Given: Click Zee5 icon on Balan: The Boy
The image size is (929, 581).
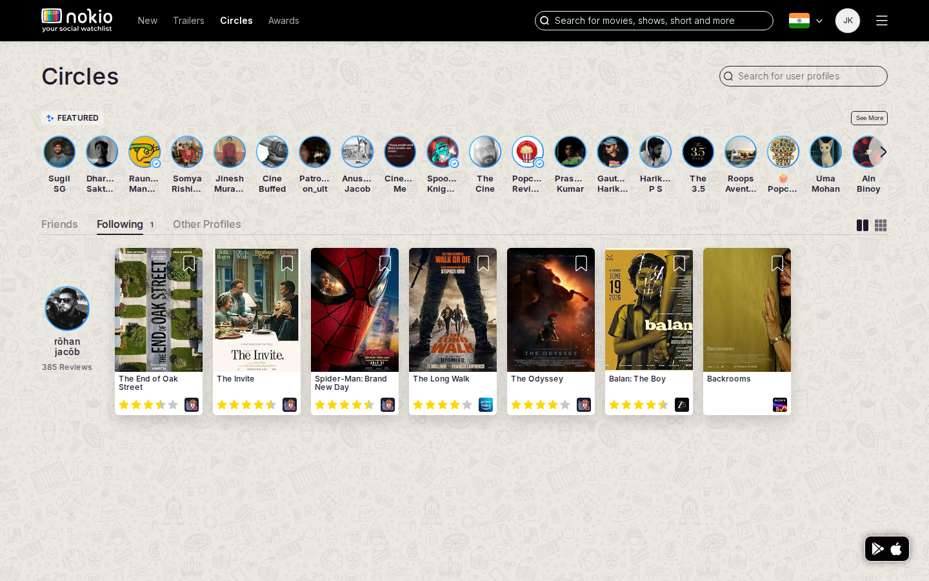Looking at the screenshot, I should click(x=682, y=405).
